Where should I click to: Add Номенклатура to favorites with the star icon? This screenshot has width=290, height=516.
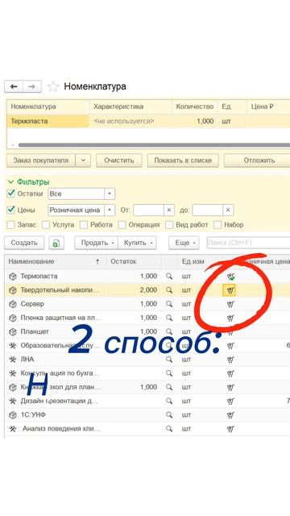tap(52, 86)
